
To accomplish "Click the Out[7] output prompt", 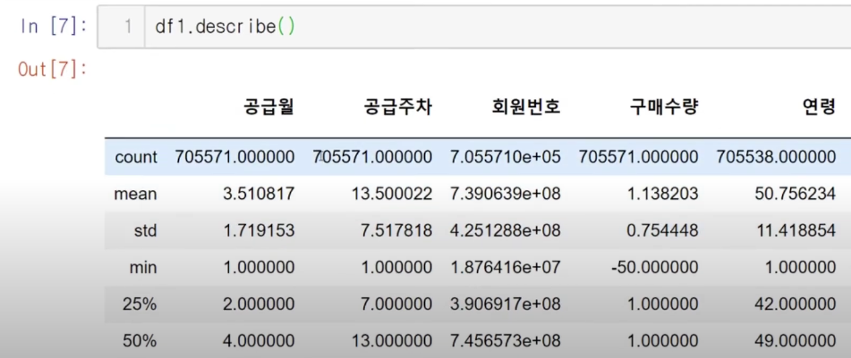I will [x=53, y=70].
